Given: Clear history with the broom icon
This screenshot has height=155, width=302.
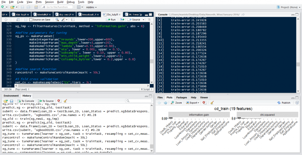Looking at the screenshot, I should (x=65, y=101).
